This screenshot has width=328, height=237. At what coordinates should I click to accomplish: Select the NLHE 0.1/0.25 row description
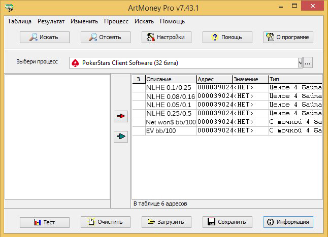point(171,88)
